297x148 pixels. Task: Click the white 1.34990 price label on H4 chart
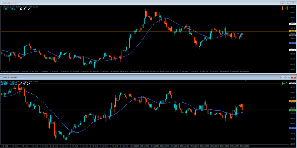[292, 50]
